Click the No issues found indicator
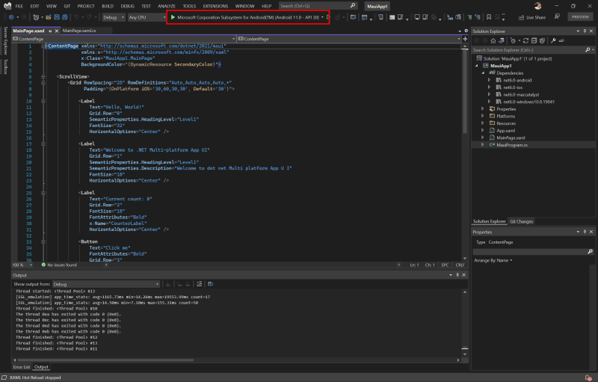598x382 pixels. (x=59, y=265)
